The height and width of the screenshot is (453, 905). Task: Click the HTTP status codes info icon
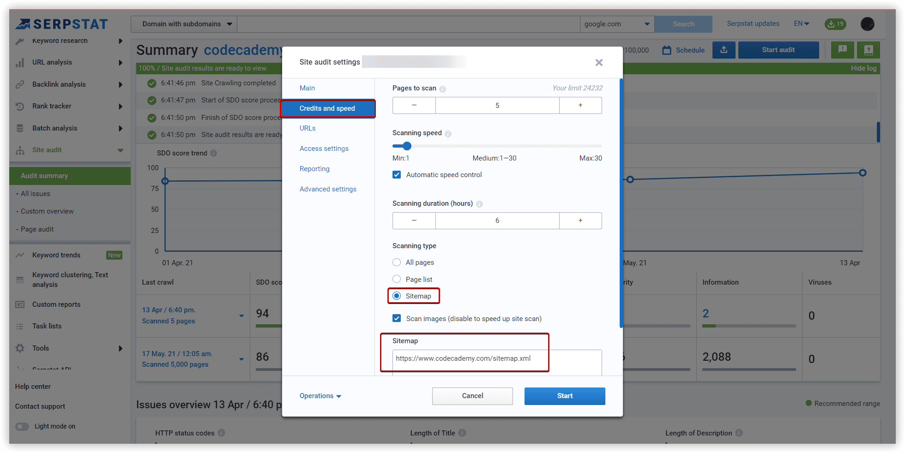tap(222, 433)
